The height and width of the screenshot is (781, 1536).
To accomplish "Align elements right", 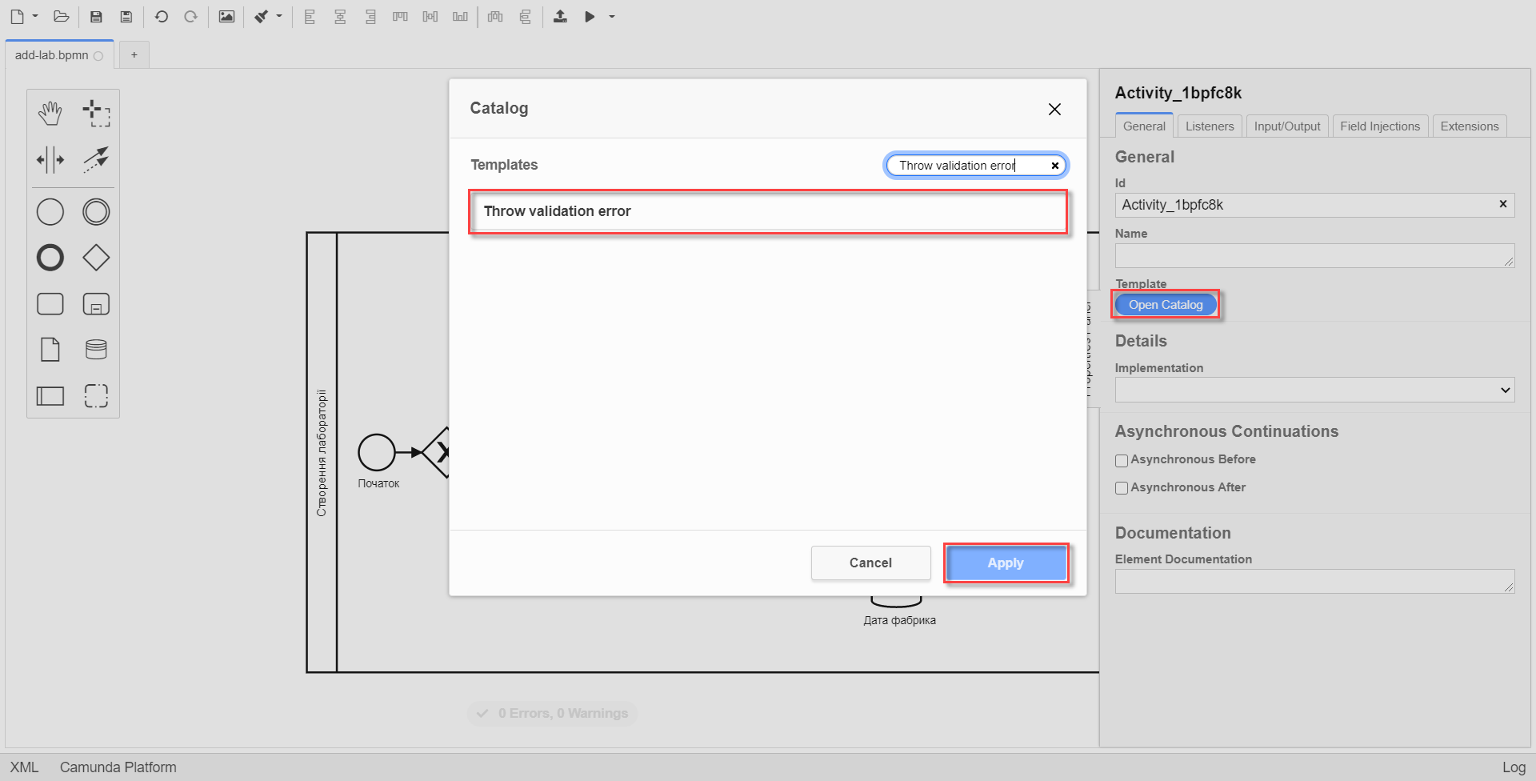I will pyautogui.click(x=370, y=16).
